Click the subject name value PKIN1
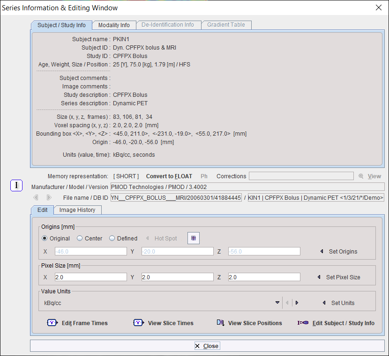Image resolution: width=389 pixels, height=356 pixels. pos(121,39)
